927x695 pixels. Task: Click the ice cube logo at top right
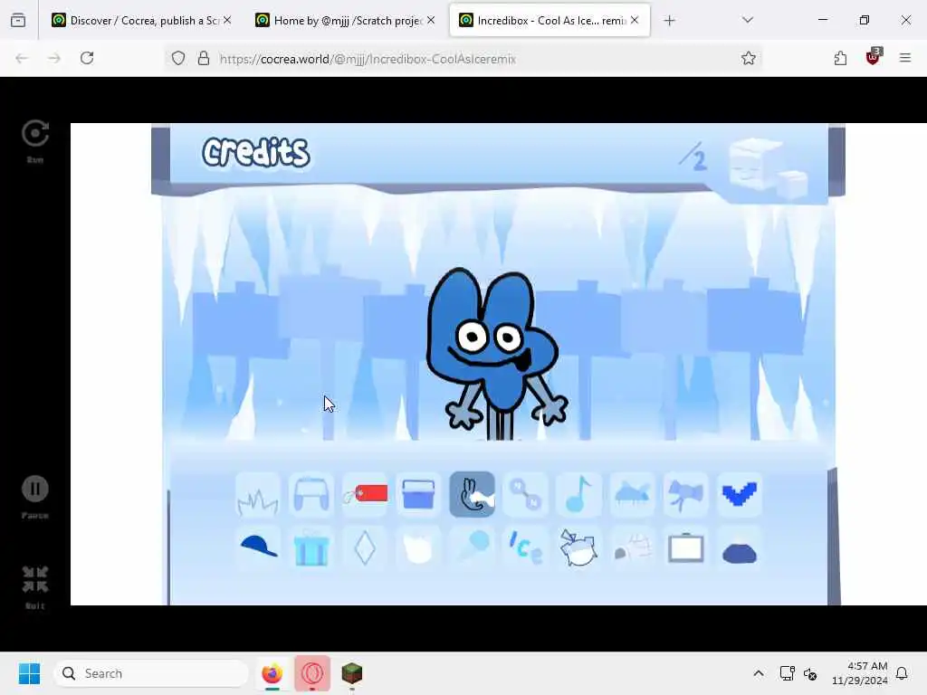[768, 167]
